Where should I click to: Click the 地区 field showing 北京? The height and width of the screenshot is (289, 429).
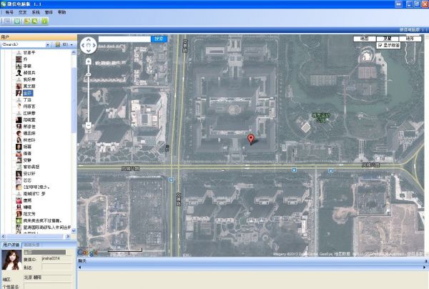click(47, 278)
